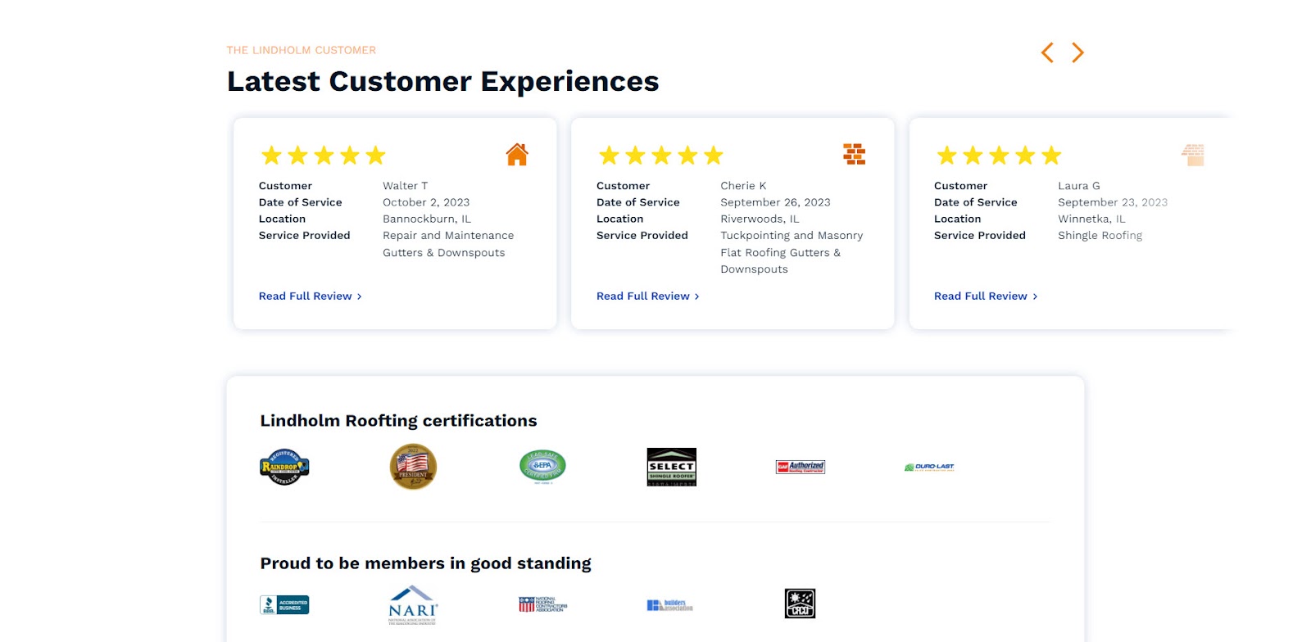This screenshot has height=642, width=1311.
Task: Click the next reviews right arrow
Action: 1077,52
